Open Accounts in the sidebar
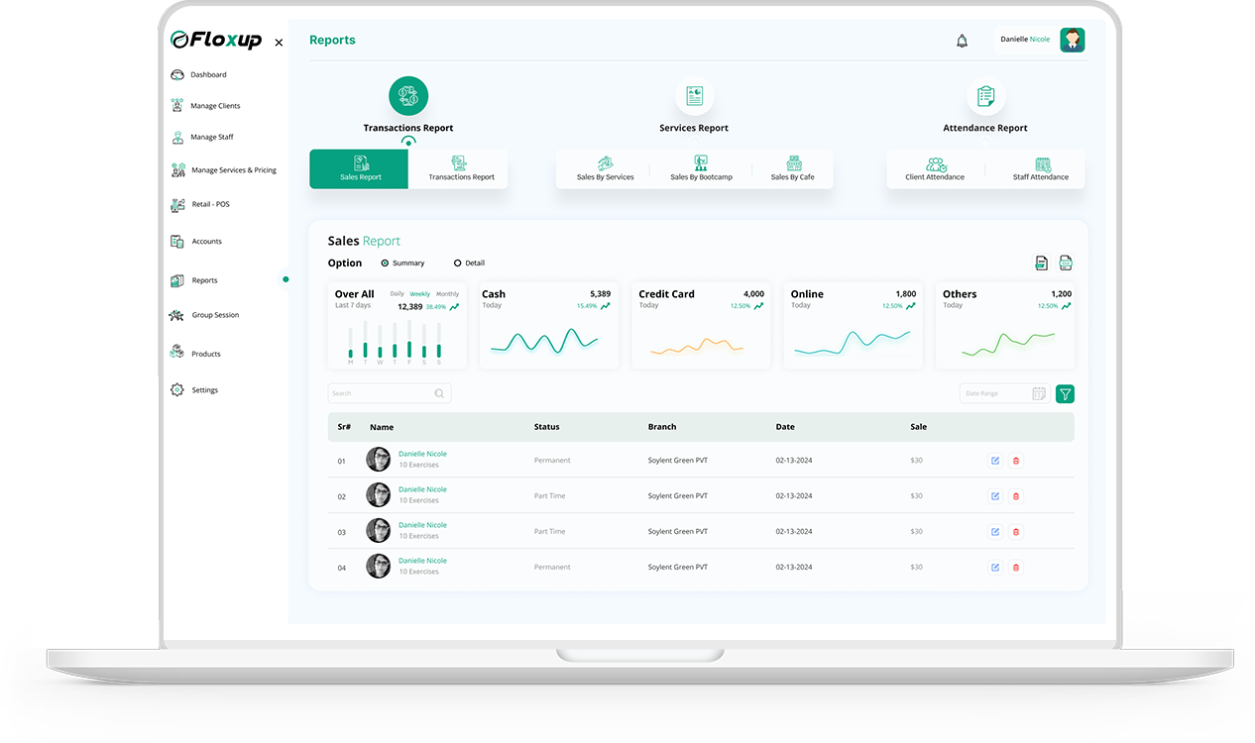Image resolution: width=1255 pixels, height=743 pixels. click(196, 241)
